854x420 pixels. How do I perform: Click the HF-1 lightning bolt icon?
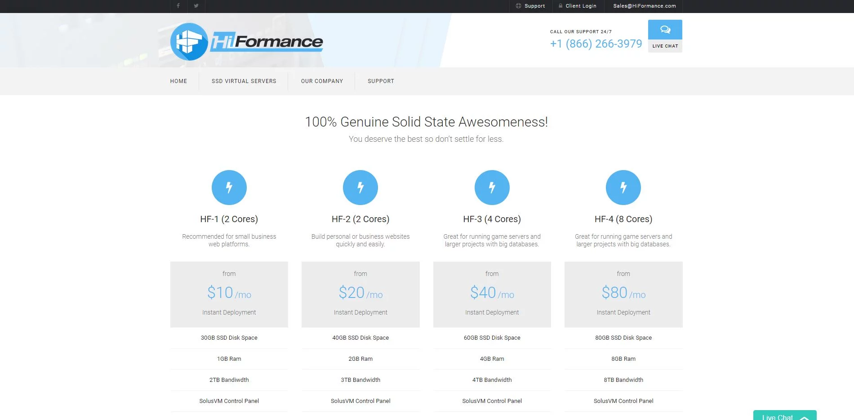pos(229,188)
